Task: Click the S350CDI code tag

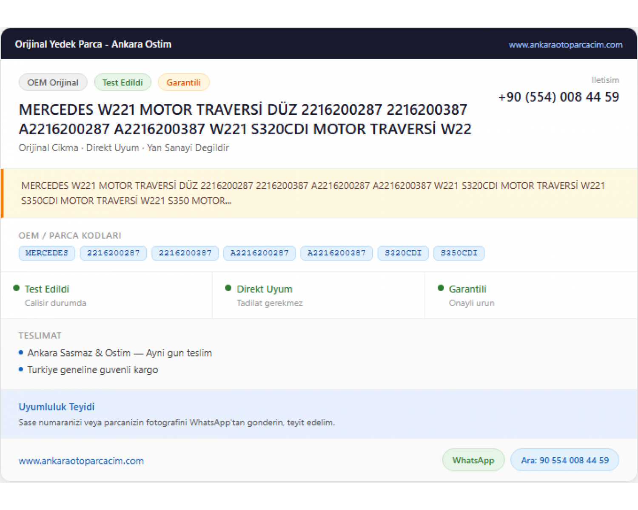Action: pyautogui.click(x=459, y=253)
